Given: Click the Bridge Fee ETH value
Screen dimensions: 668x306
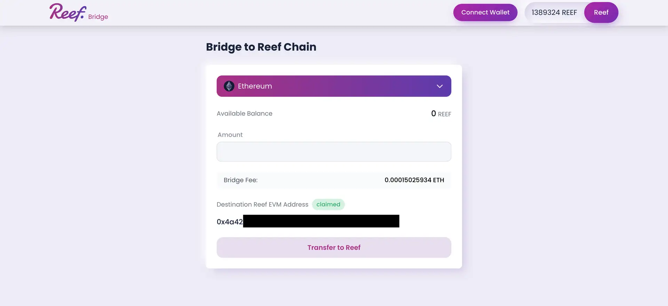Looking at the screenshot, I should tap(414, 180).
